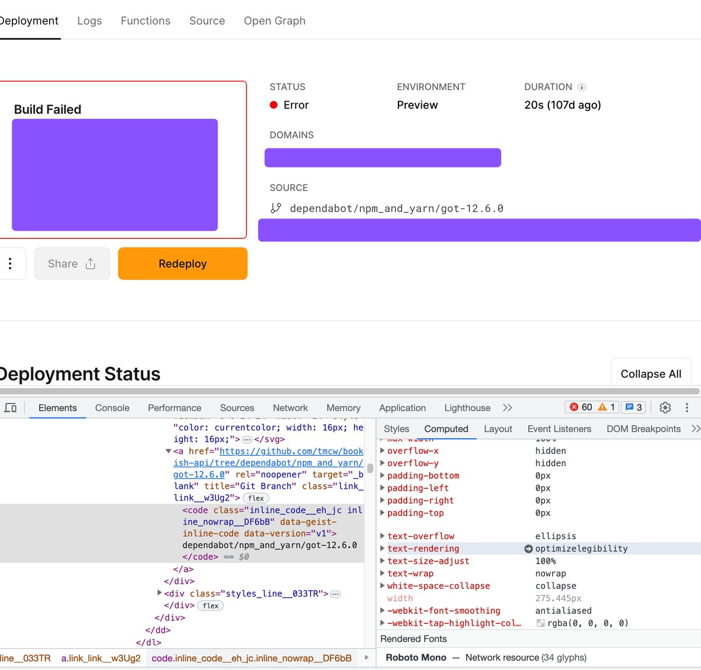Expand the styles_line__033TR div node
Screen dimensions: 701x670
click(159, 593)
